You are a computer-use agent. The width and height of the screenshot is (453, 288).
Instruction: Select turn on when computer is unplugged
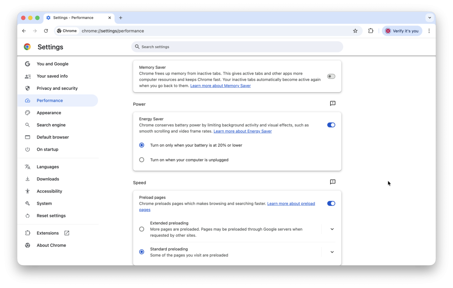pos(142,159)
